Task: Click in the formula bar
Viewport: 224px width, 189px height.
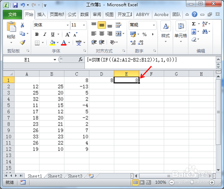Action: [150, 62]
